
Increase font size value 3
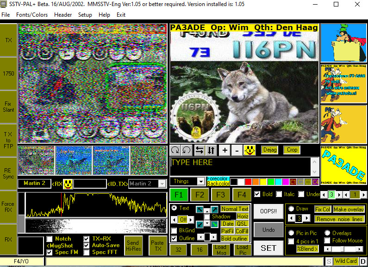pyautogui.click(x=339, y=195)
